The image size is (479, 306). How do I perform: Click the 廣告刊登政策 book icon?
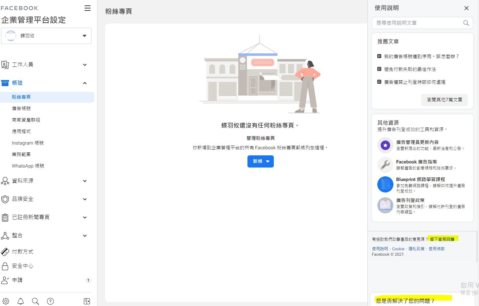(385, 205)
